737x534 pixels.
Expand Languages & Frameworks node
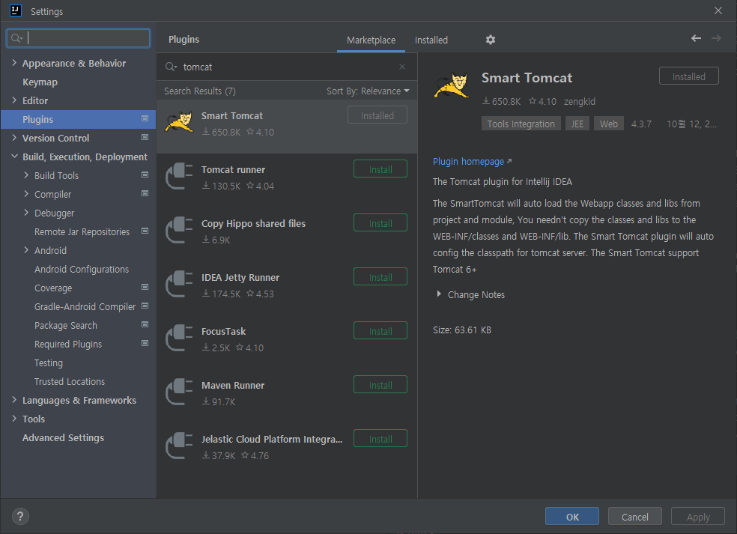coord(14,400)
